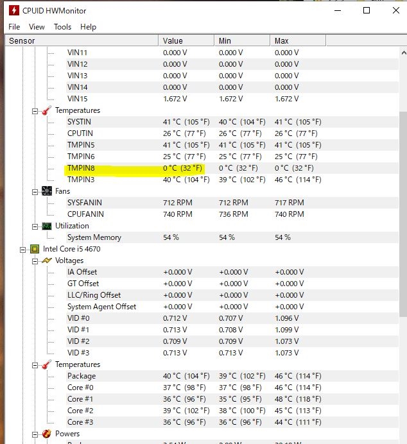The width and height of the screenshot is (407, 444).
Task: Select the GT Offset row
Action: [232, 284]
